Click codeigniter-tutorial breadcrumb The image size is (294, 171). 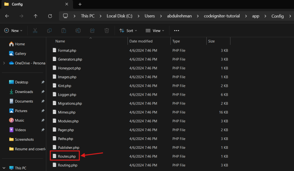click(x=222, y=16)
